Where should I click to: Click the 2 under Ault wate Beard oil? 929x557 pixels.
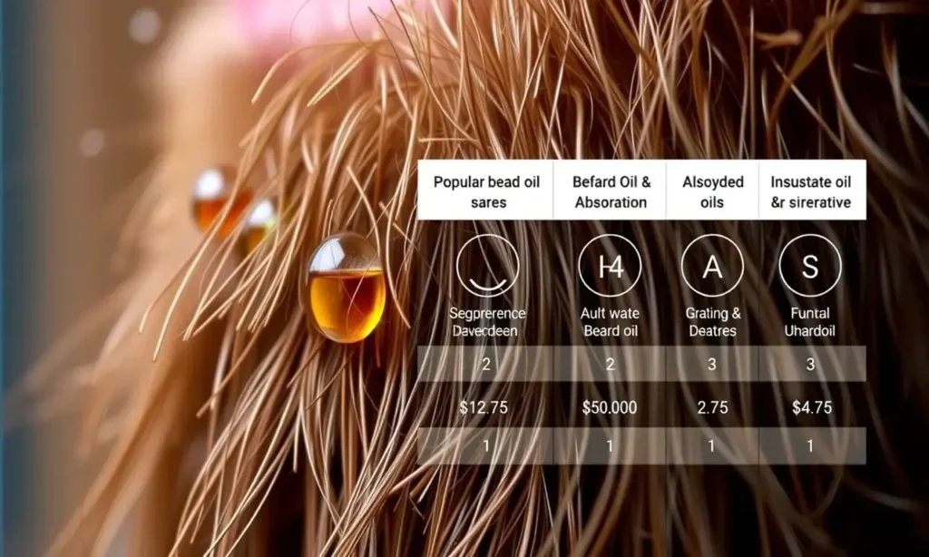tap(610, 365)
